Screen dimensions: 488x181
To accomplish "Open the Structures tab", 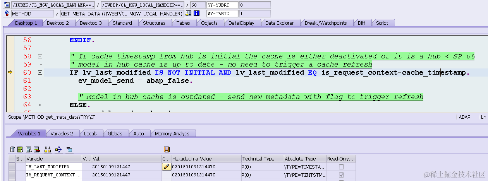I will [154, 23].
